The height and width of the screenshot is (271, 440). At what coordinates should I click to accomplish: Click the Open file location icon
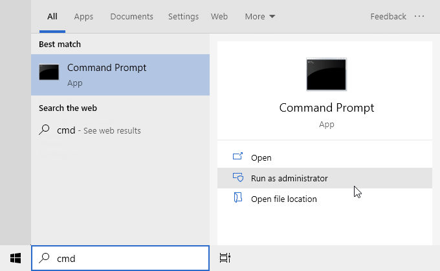tap(237, 198)
